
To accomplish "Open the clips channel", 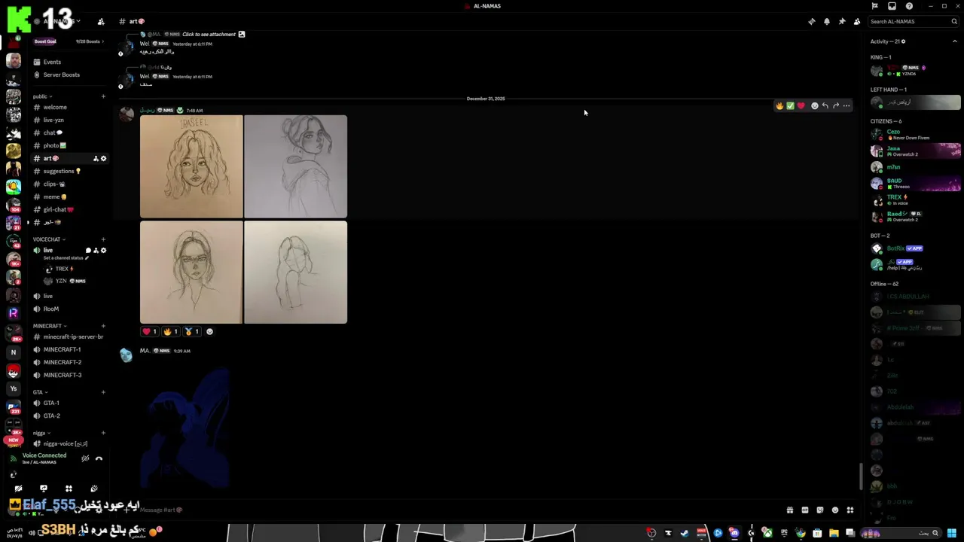I will pos(68,184).
